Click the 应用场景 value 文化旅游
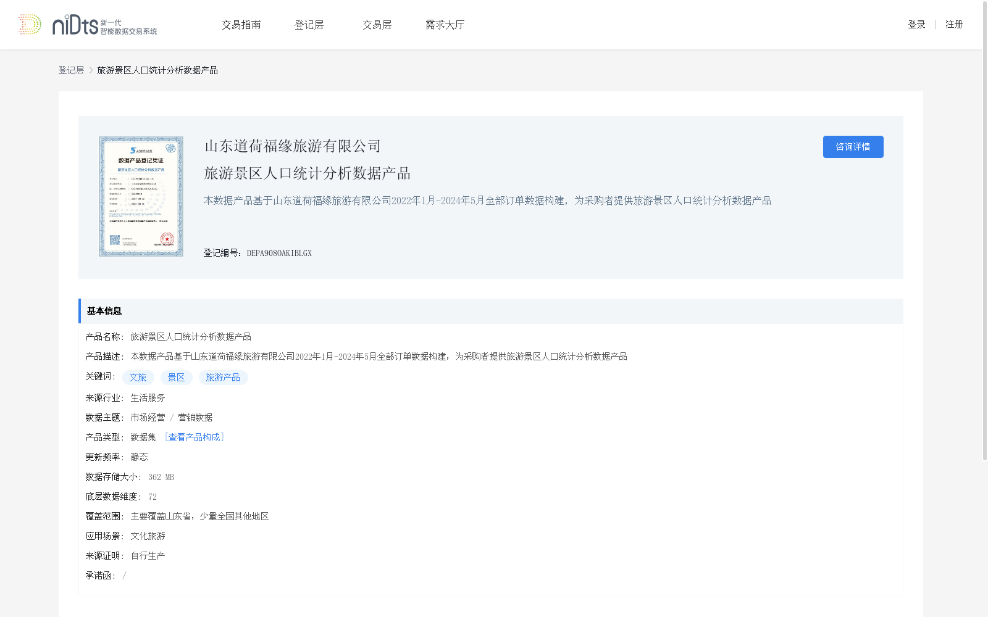 click(148, 536)
